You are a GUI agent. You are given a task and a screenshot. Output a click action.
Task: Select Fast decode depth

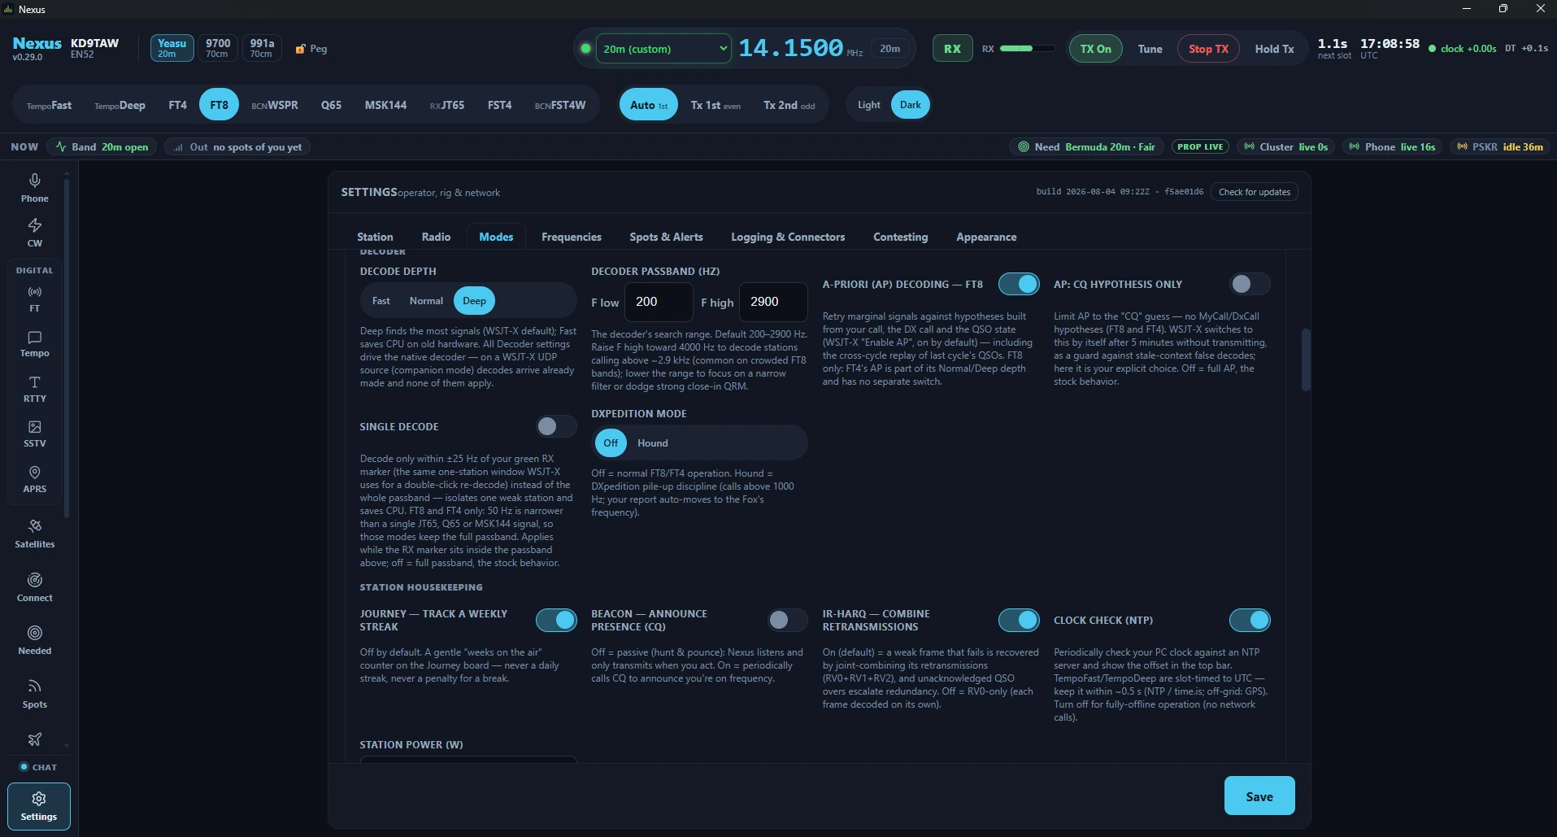click(381, 301)
